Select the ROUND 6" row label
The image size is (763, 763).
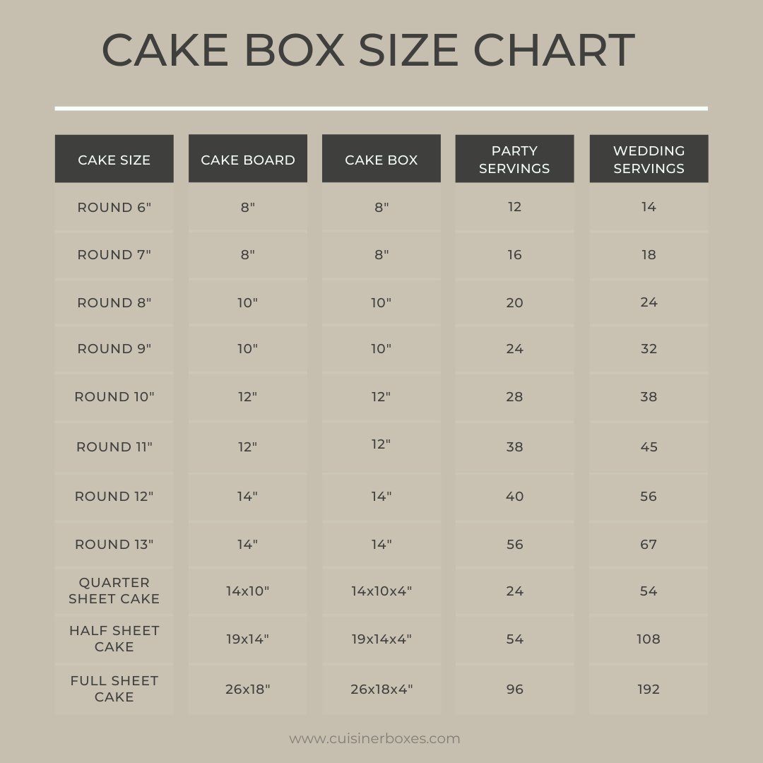pyautogui.click(x=114, y=207)
